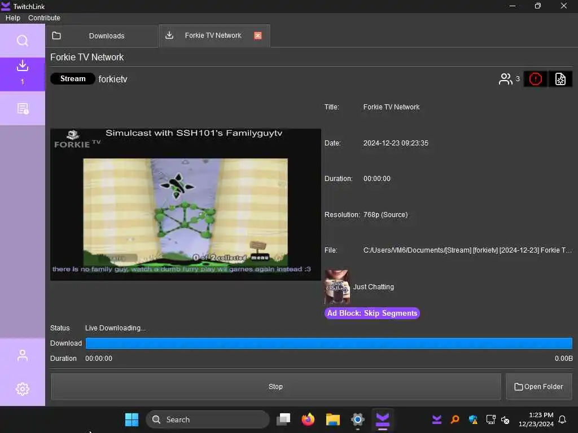Click TwitchLink tray icon

point(437,419)
